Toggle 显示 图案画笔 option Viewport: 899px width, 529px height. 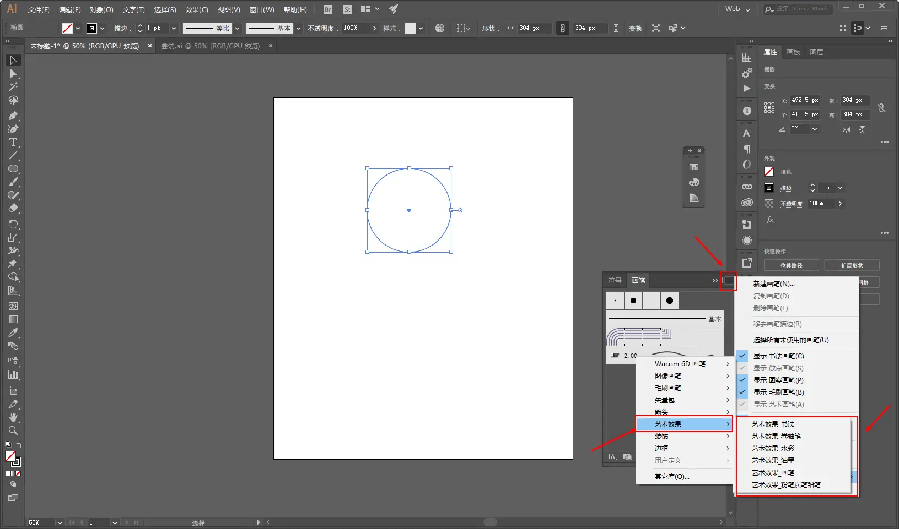pyautogui.click(x=778, y=380)
